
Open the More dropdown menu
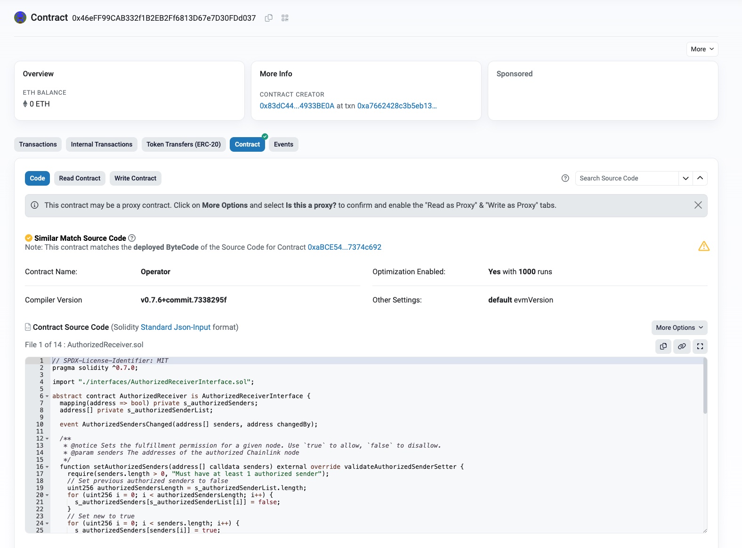point(702,49)
